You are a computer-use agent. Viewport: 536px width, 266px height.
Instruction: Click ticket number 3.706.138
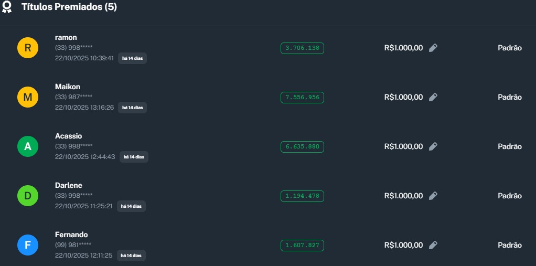[x=302, y=48]
